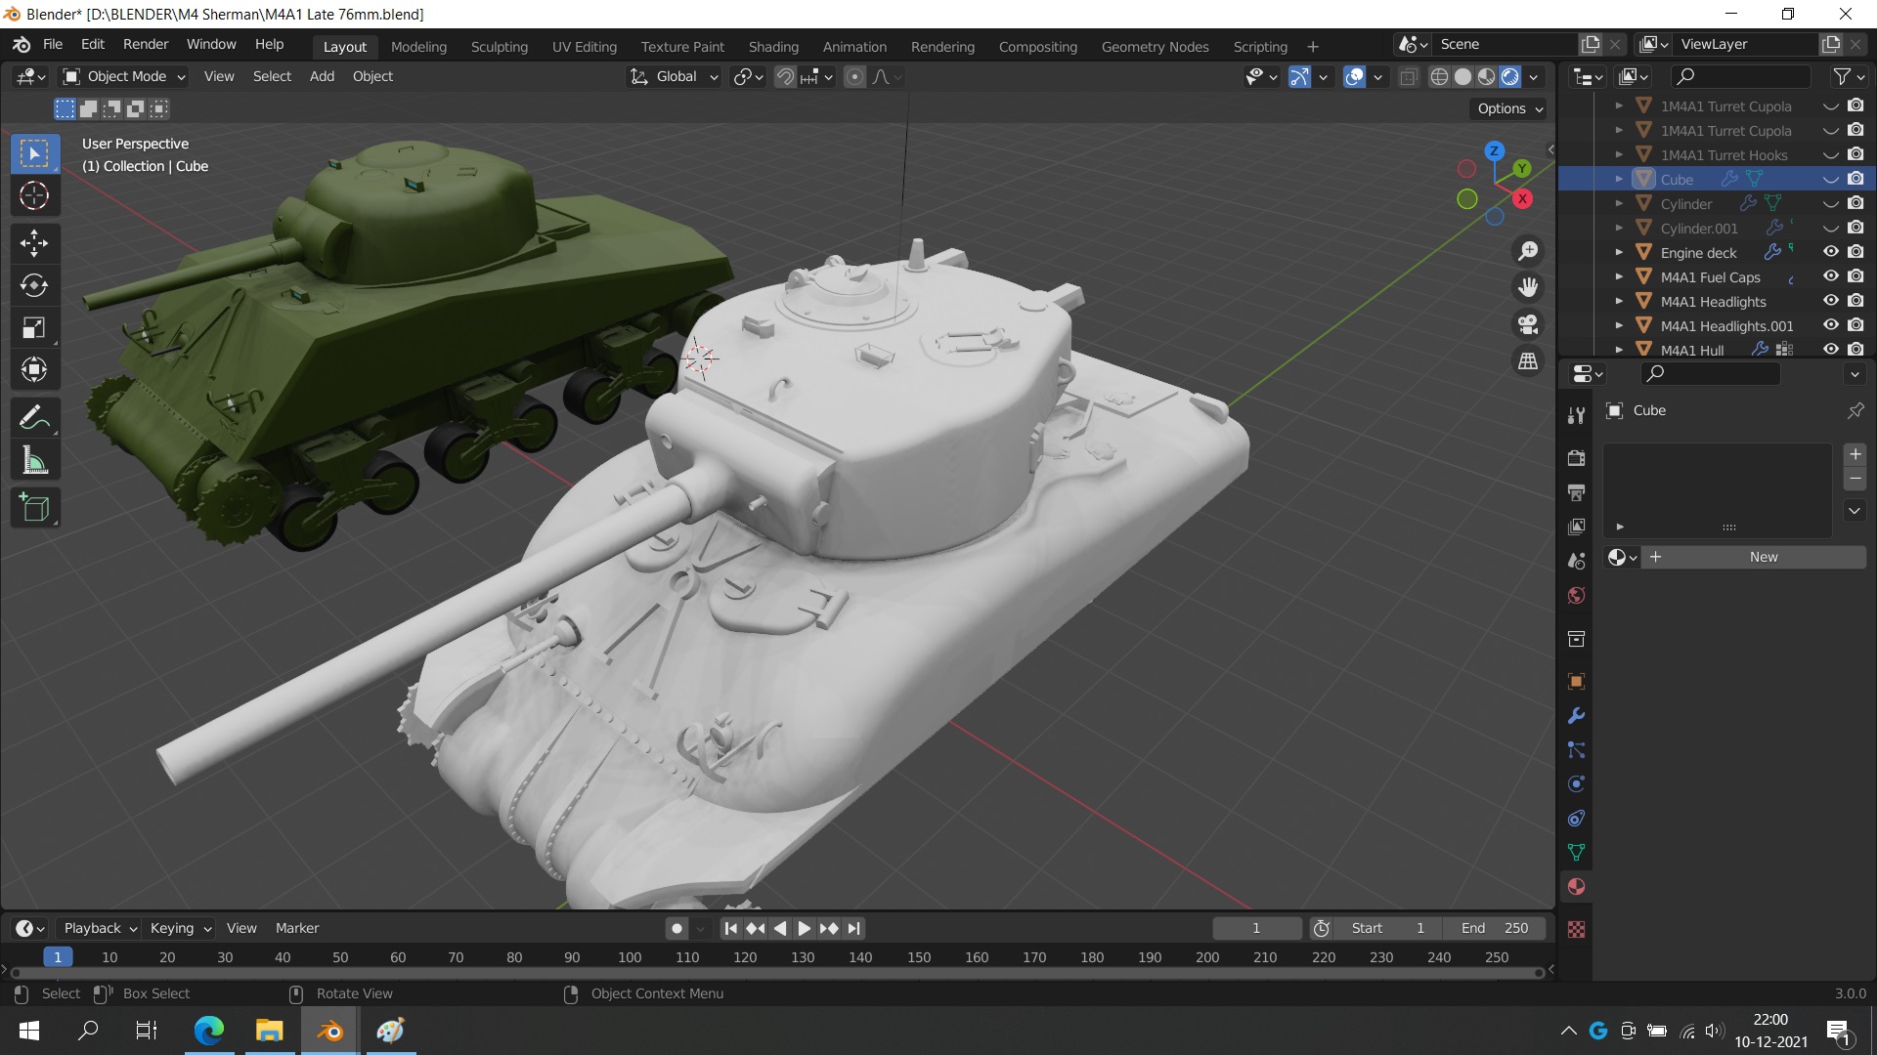Select the Rotate tool

coord(34,285)
